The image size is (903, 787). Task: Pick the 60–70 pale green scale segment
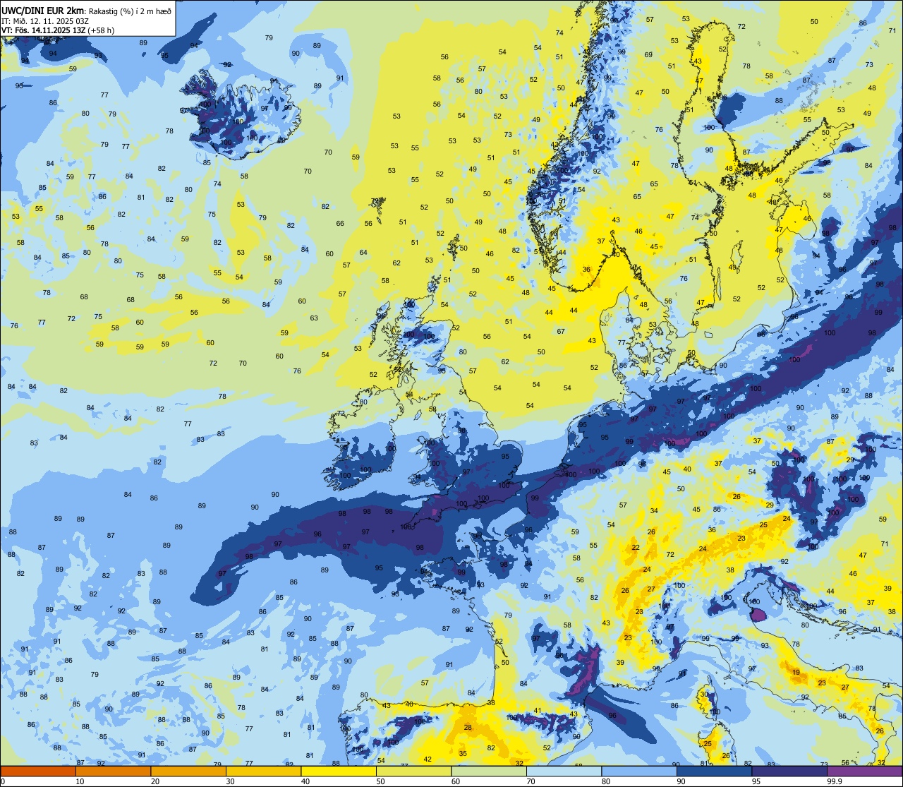(489, 771)
